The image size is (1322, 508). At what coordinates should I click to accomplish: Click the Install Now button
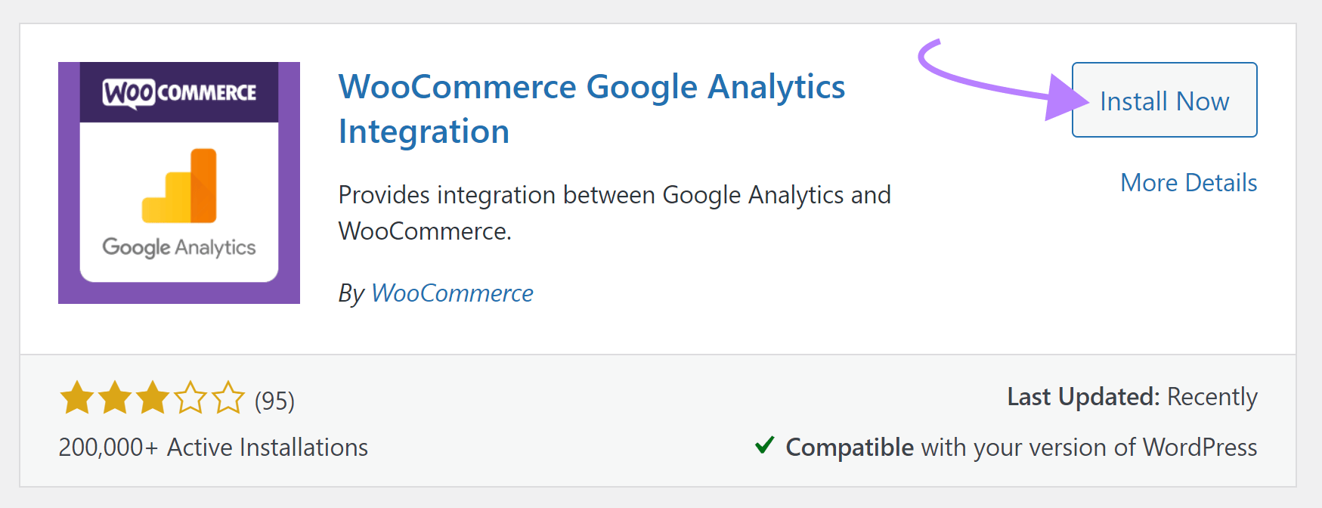[x=1164, y=100]
